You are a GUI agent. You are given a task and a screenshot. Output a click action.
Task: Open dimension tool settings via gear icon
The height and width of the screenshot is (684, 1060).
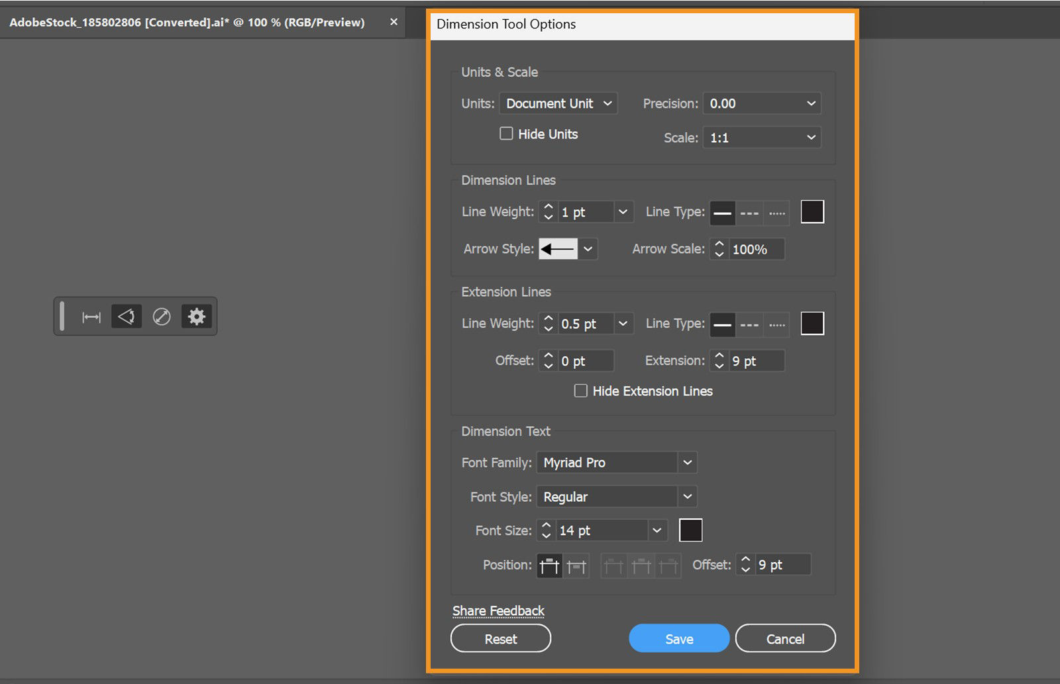coord(196,317)
